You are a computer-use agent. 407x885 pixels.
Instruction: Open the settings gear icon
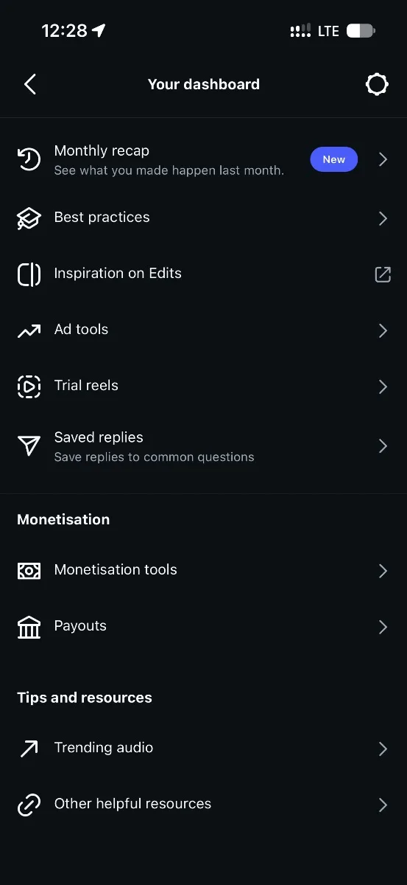click(x=377, y=84)
